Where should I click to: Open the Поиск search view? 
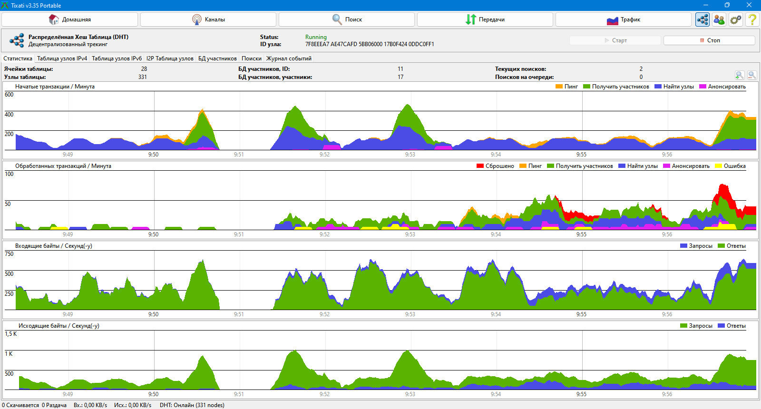[x=347, y=19]
